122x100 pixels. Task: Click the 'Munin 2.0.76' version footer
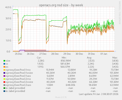61,97
